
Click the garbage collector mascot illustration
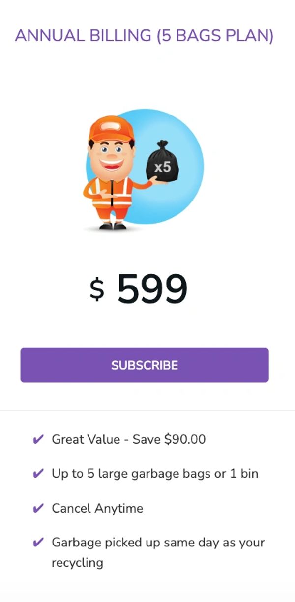tap(143, 170)
